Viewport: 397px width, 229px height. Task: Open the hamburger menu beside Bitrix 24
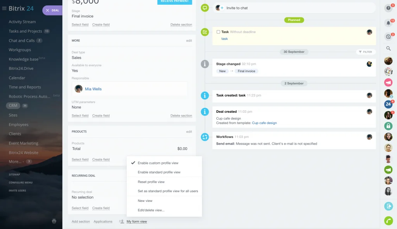[x=4, y=9]
